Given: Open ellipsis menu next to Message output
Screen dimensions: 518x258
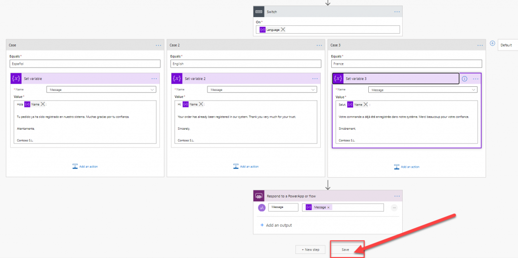Looking at the screenshot, I should (394, 208).
